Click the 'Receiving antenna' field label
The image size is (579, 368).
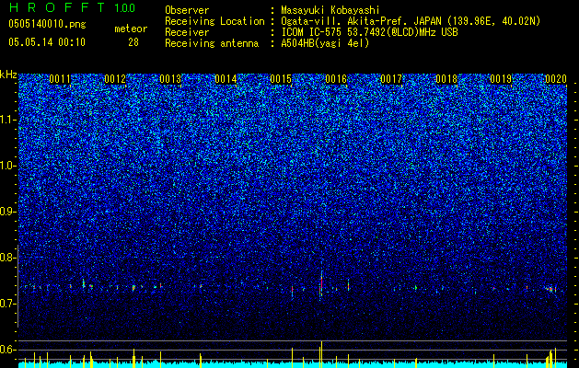click(x=212, y=43)
